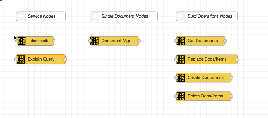
Task: Click the Domino V10 icon on Get Documents node
Action: tap(181, 41)
